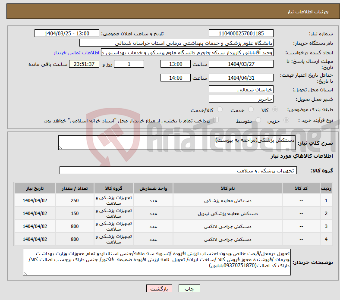Click the buyer notes text area
340x300 pixels.
point(157,262)
